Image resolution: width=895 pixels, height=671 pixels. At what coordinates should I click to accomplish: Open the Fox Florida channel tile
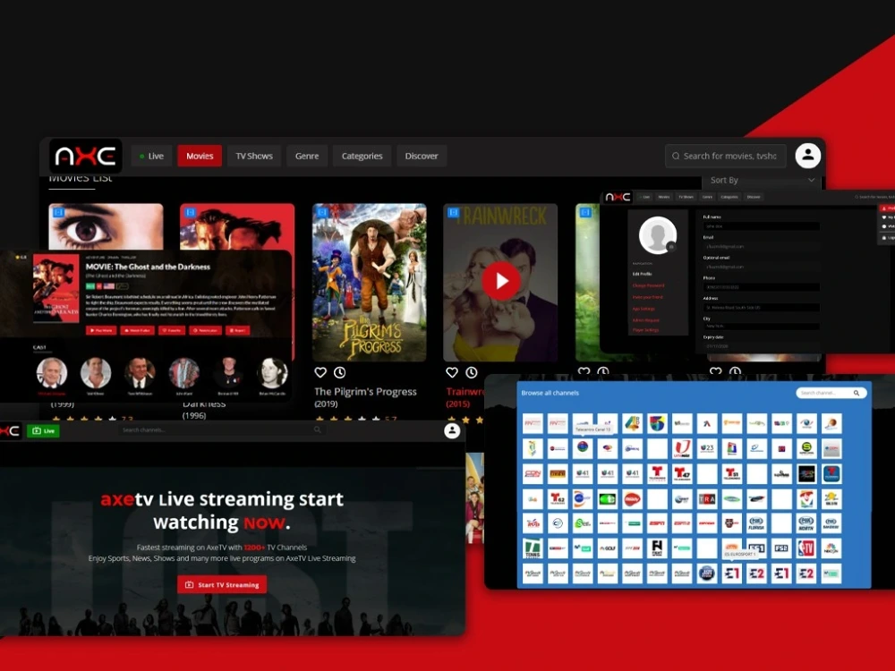[x=756, y=523]
